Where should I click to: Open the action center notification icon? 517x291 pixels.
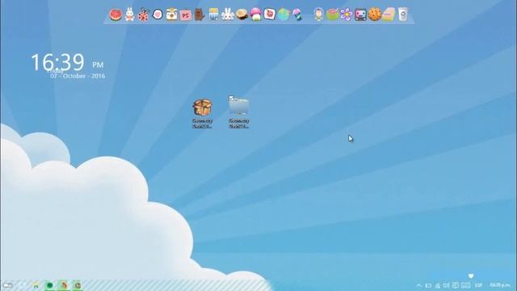click(456, 285)
